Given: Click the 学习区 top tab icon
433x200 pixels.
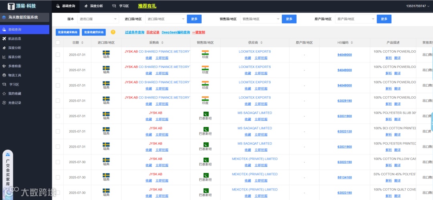Looking at the screenshot, I should point(114,6).
